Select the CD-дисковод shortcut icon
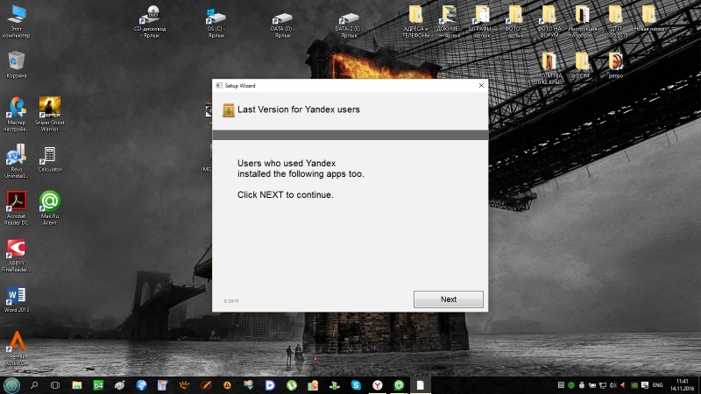This screenshot has height=394, width=701. (x=150, y=21)
